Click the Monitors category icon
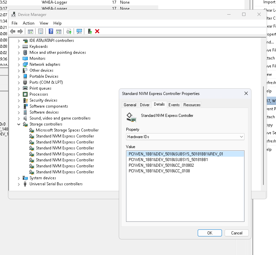This screenshot has width=276, height=255. 25,58
